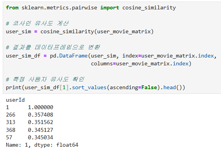Click output row '313' user id
This screenshot has height=151, width=221.
click(x=11, y=122)
